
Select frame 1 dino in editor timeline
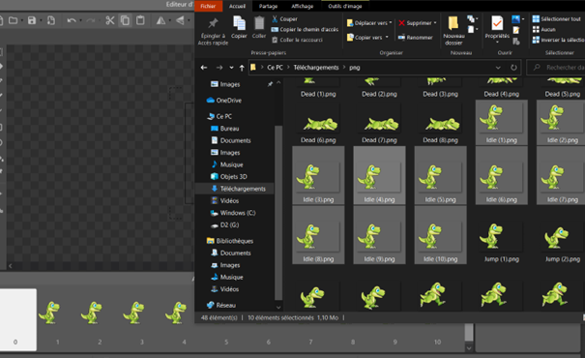click(x=50, y=313)
